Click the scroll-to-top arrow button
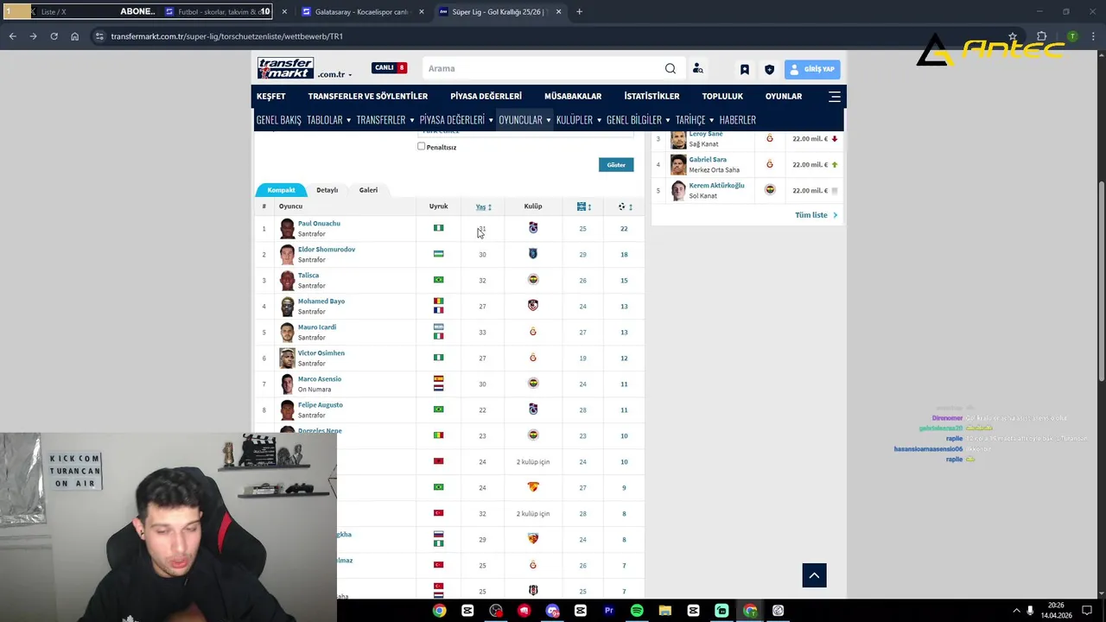Viewport: 1106px width, 622px height. click(814, 575)
